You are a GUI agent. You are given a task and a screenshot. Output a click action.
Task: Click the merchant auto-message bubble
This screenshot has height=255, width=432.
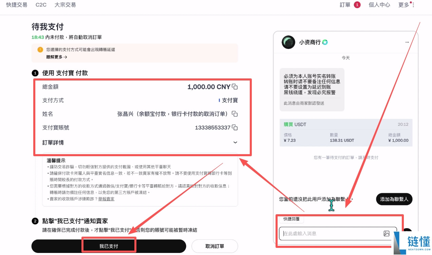tap(312, 90)
